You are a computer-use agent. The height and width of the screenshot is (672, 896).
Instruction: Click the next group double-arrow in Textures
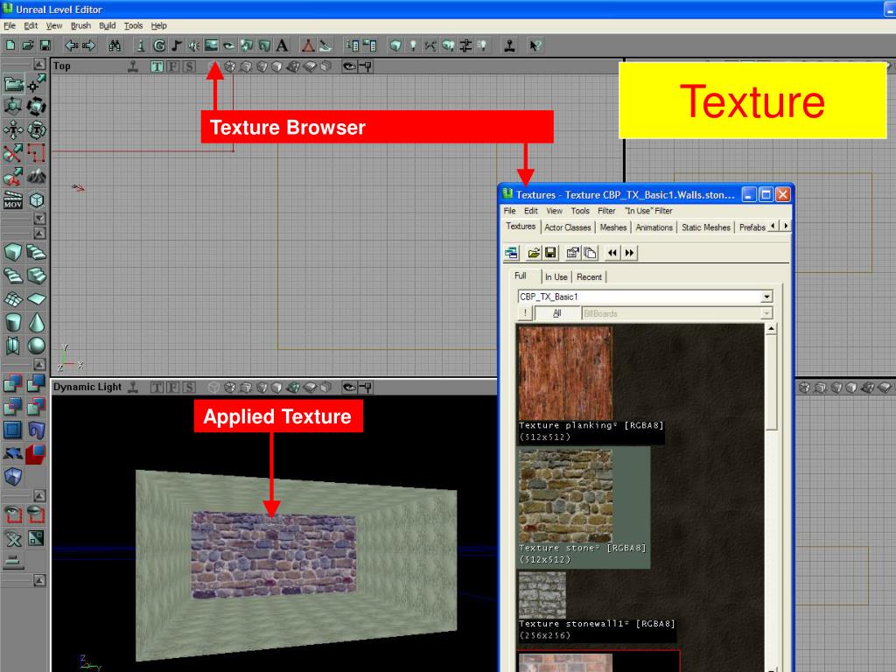[x=630, y=253]
